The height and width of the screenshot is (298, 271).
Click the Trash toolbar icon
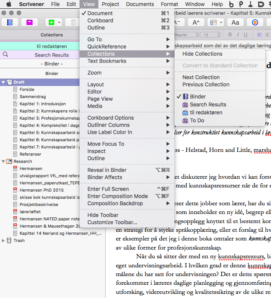coord(73,22)
